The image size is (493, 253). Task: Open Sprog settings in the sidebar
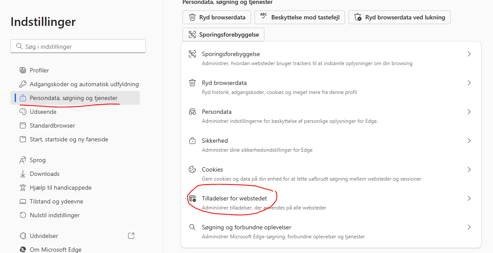[38, 160]
